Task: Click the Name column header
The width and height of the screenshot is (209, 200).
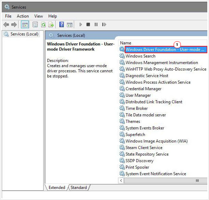Action: click(x=163, y=43)
